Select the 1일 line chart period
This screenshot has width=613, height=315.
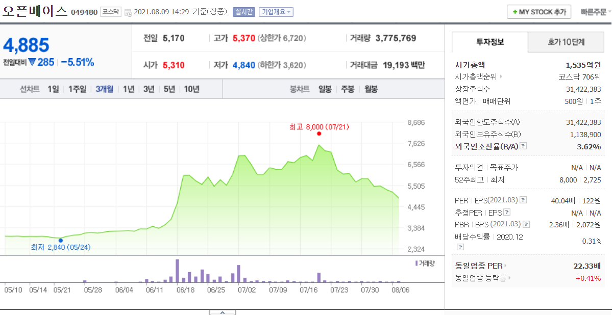[x=53, y=89]
